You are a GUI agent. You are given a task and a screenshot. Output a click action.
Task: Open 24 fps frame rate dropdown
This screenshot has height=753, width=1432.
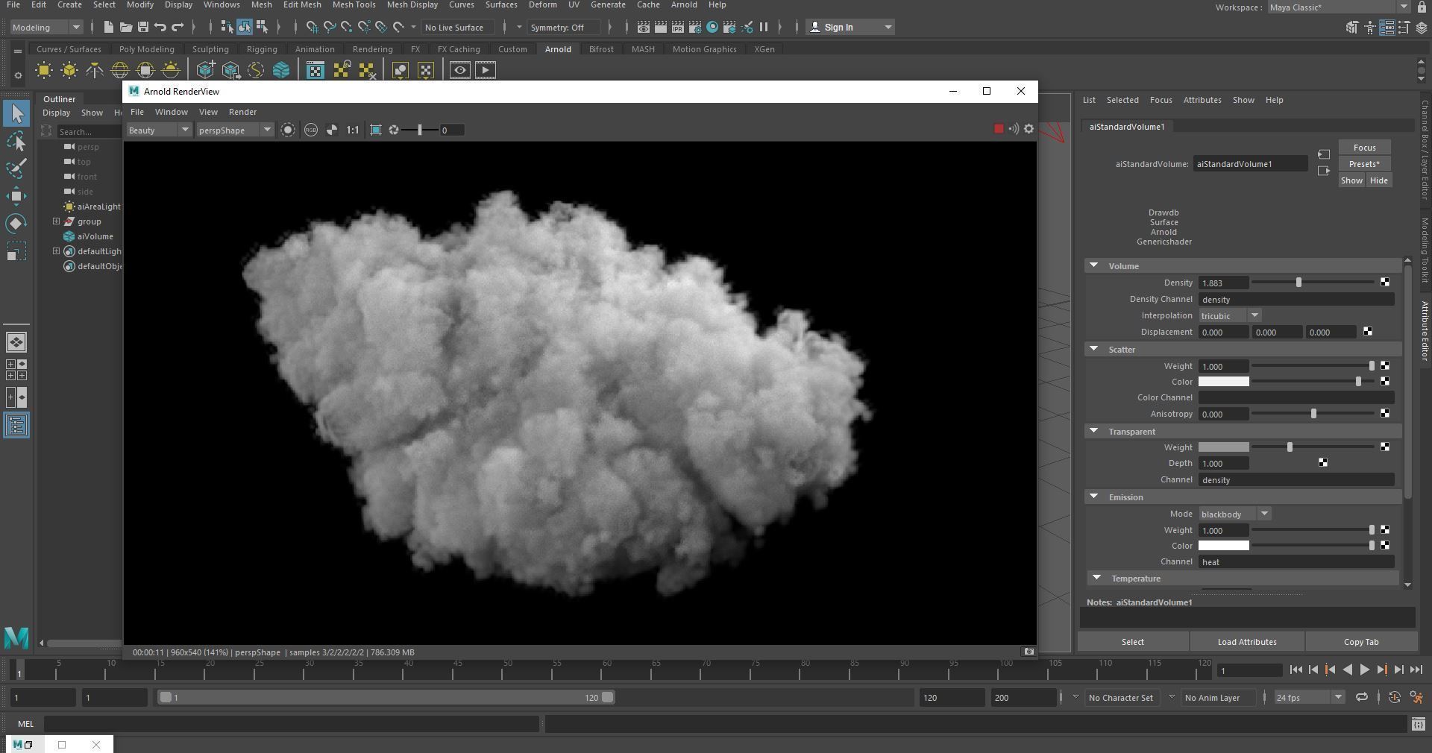pos(1309,698)
